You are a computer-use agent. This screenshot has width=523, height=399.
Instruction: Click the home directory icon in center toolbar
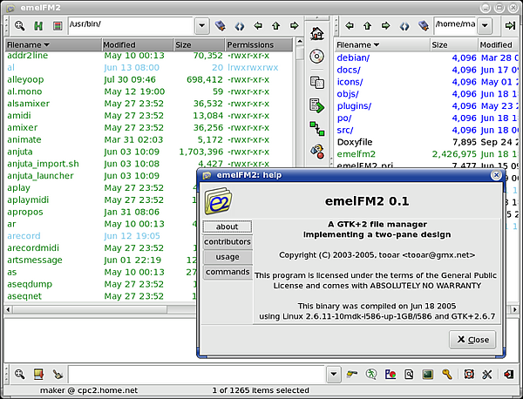coord(317,34)
